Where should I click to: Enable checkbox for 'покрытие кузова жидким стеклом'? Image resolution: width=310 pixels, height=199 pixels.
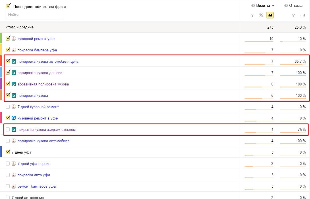[x=8, y=129]
